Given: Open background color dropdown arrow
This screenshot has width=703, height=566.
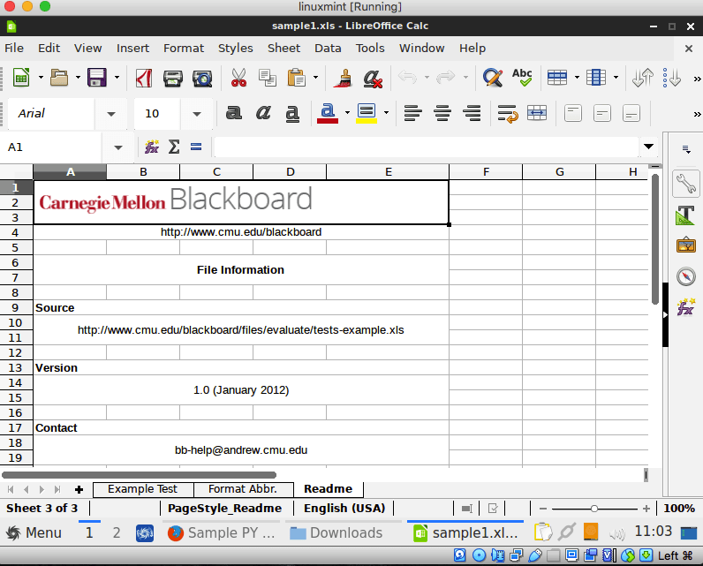Looking at the screenshot, I should point(386,113).
